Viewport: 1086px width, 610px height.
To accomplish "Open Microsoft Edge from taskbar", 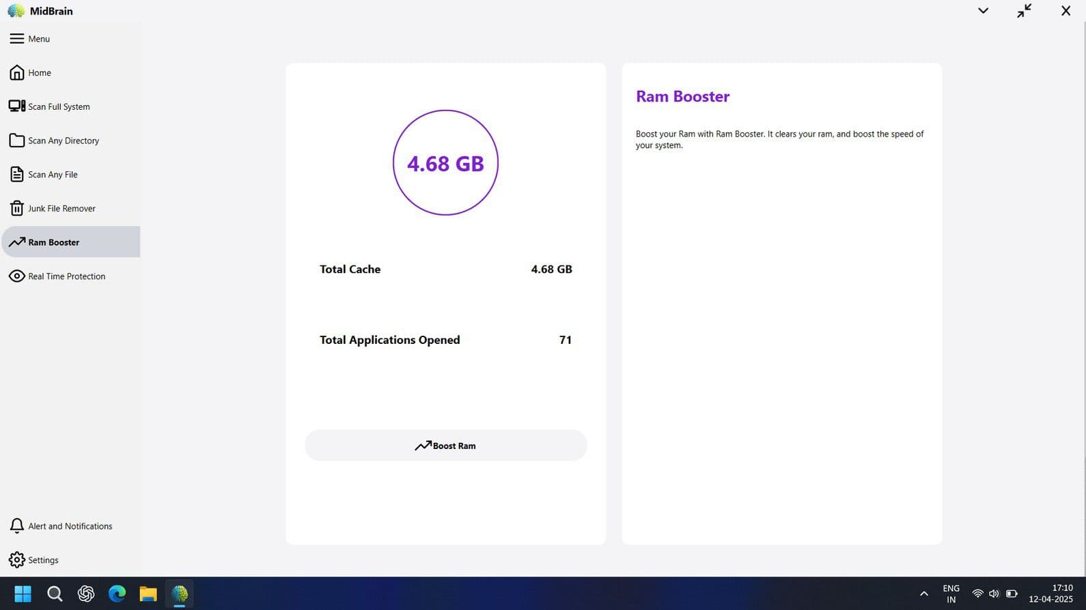I will coord(117,594).
